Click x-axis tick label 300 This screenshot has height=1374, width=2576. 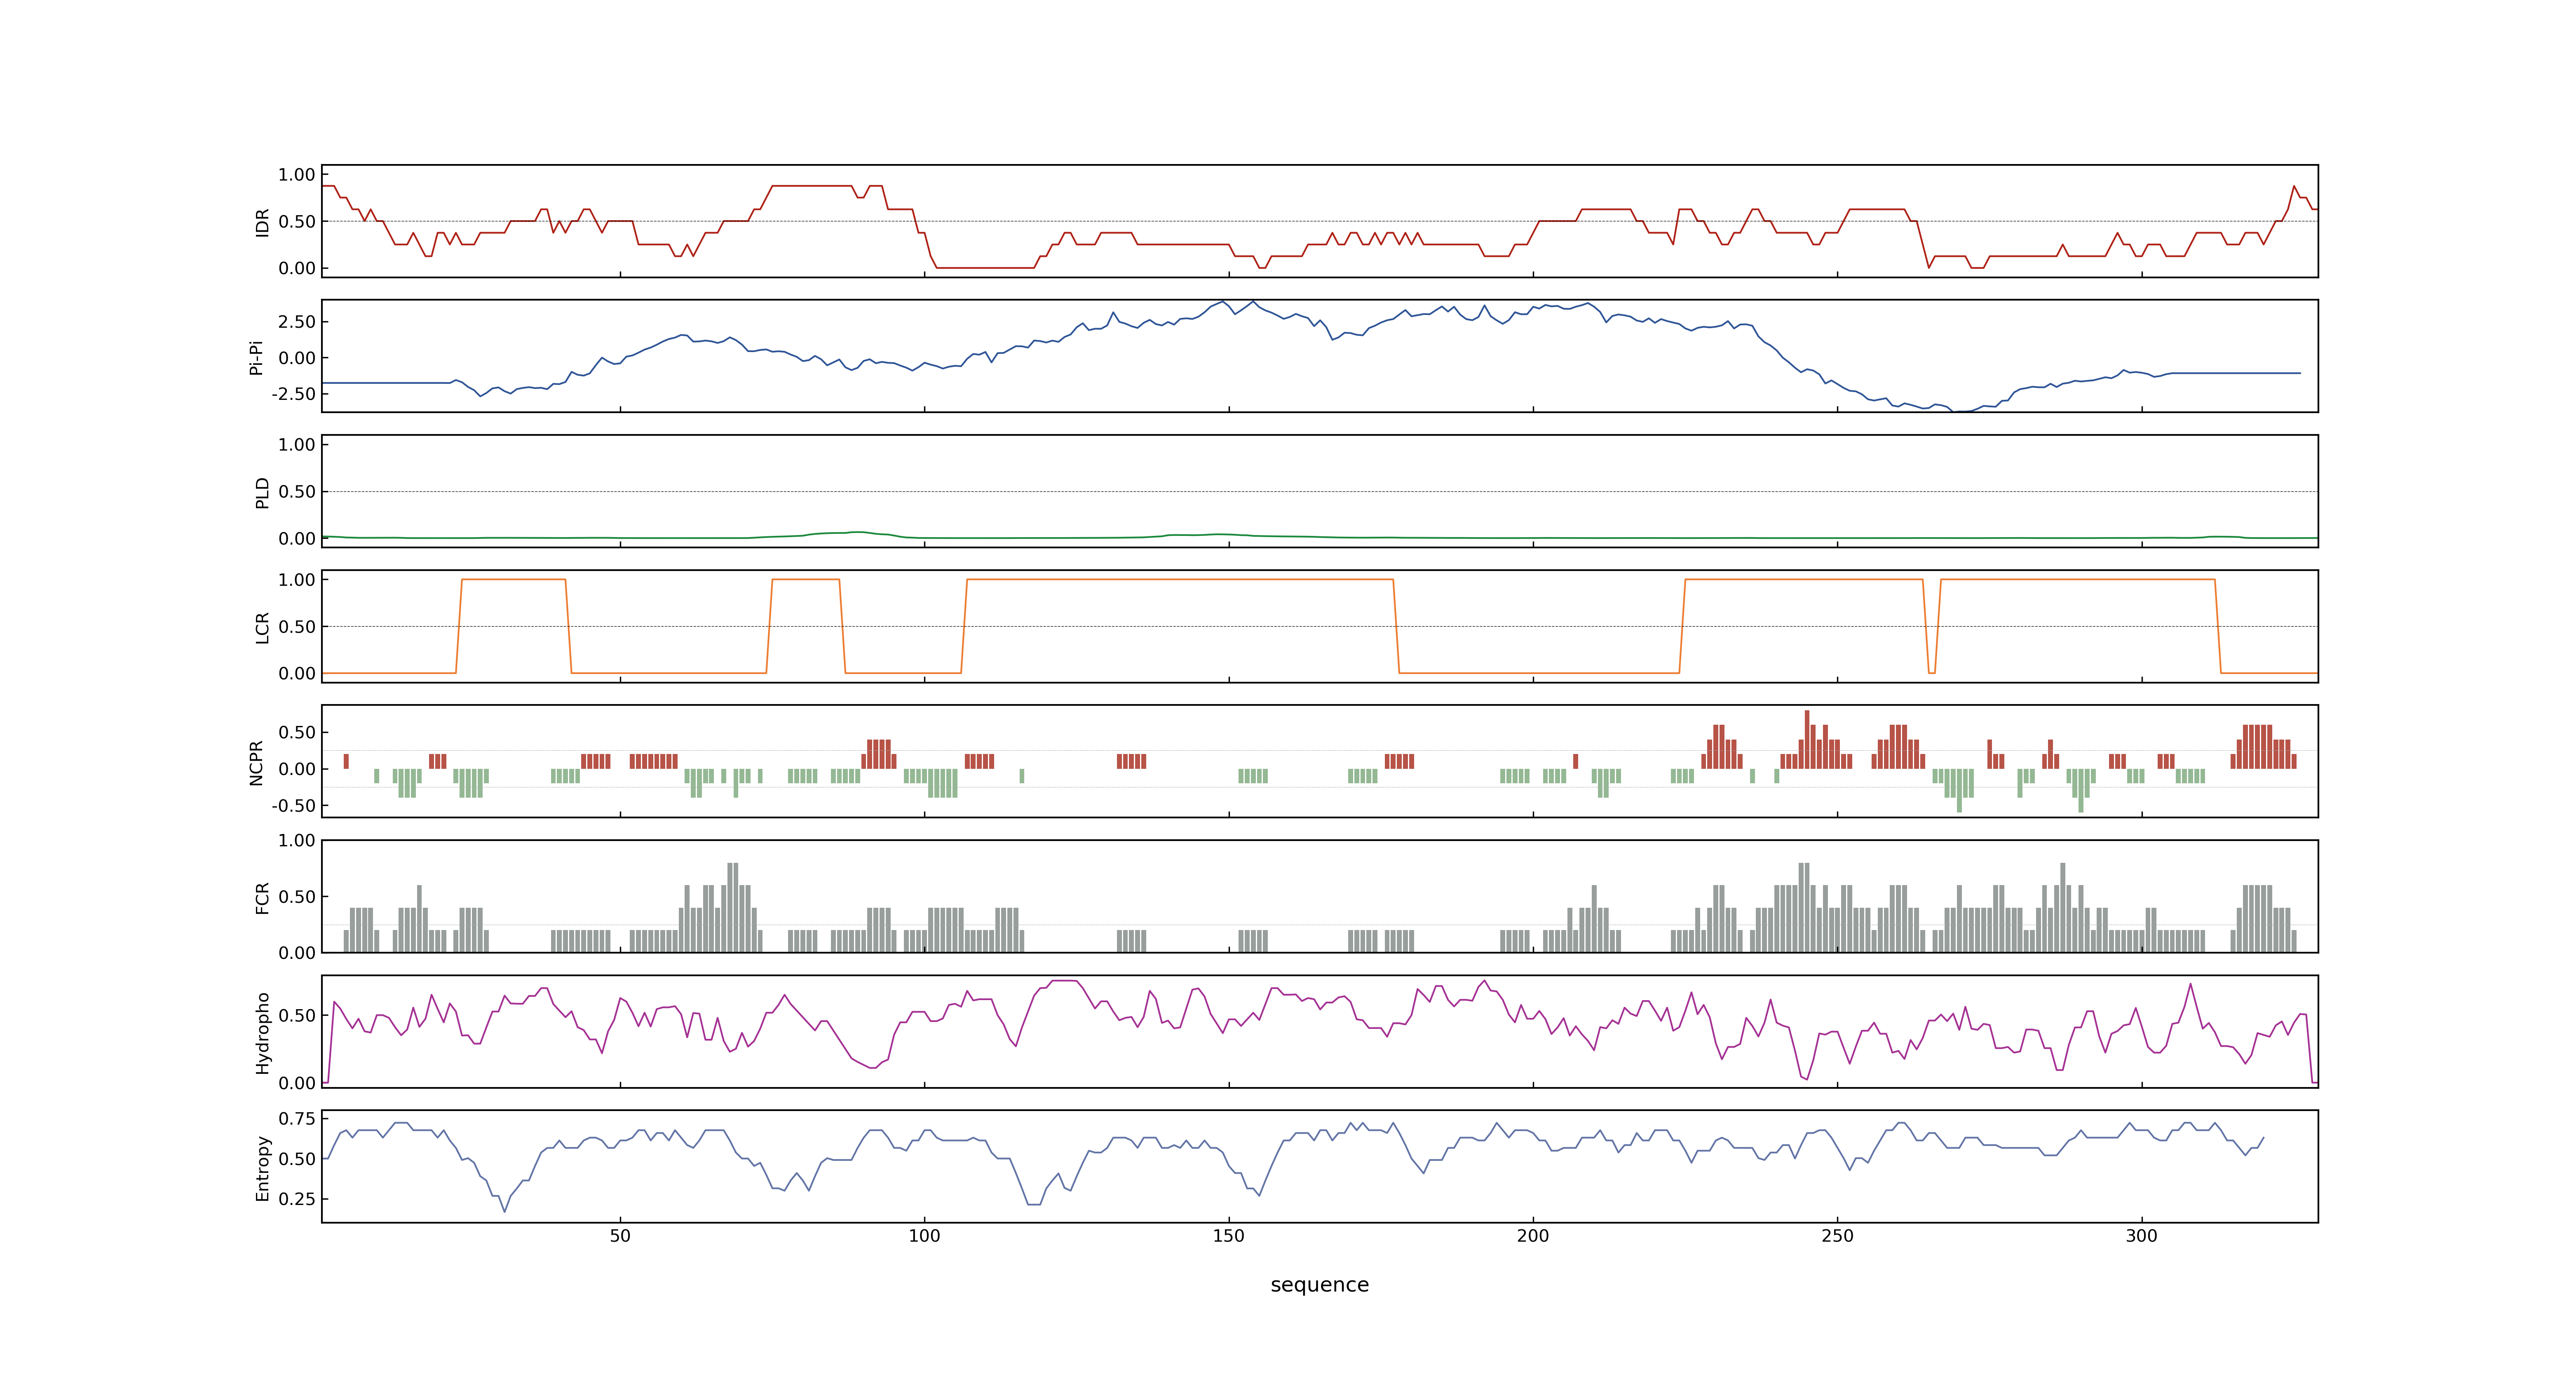[2141, 1236]
